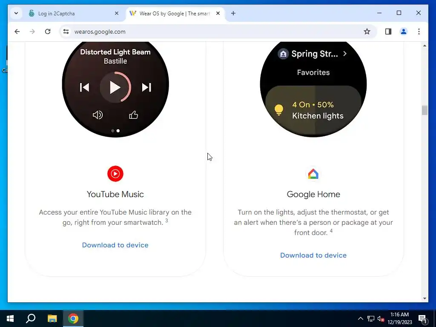Click the taskbar clock and date
Viewport: 436px width, 327px height.
point(399,318)
